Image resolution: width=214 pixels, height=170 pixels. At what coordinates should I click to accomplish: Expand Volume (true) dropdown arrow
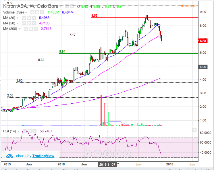pyautogui.click(x=26, y=13)
